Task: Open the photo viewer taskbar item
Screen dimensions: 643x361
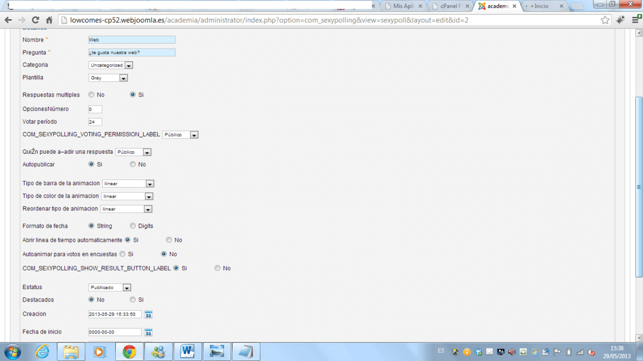Action: click(x=216, y=352)
